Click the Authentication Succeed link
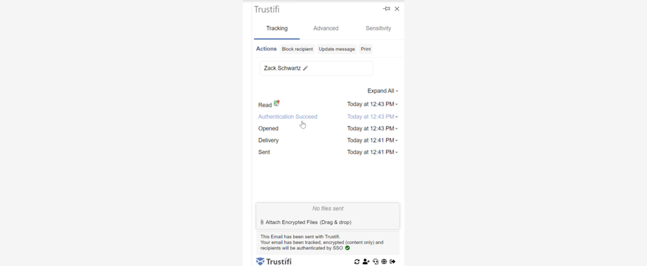Image resolution: width=647 pixels, height=266 pixels. (x=288, y=116)
